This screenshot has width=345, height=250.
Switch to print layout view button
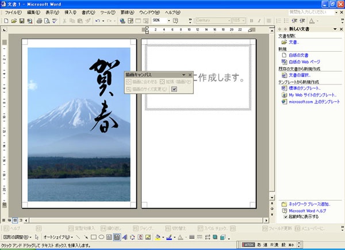[16, 220]
